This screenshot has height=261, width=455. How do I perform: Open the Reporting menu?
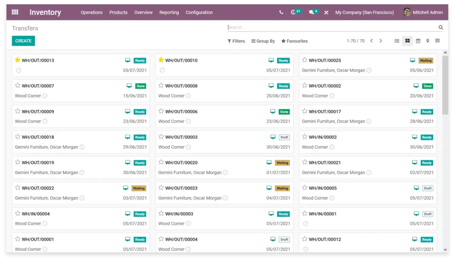coord(169,13)
